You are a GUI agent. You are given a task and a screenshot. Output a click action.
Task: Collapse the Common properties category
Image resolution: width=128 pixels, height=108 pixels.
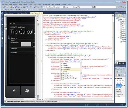[x=116, y=78]
